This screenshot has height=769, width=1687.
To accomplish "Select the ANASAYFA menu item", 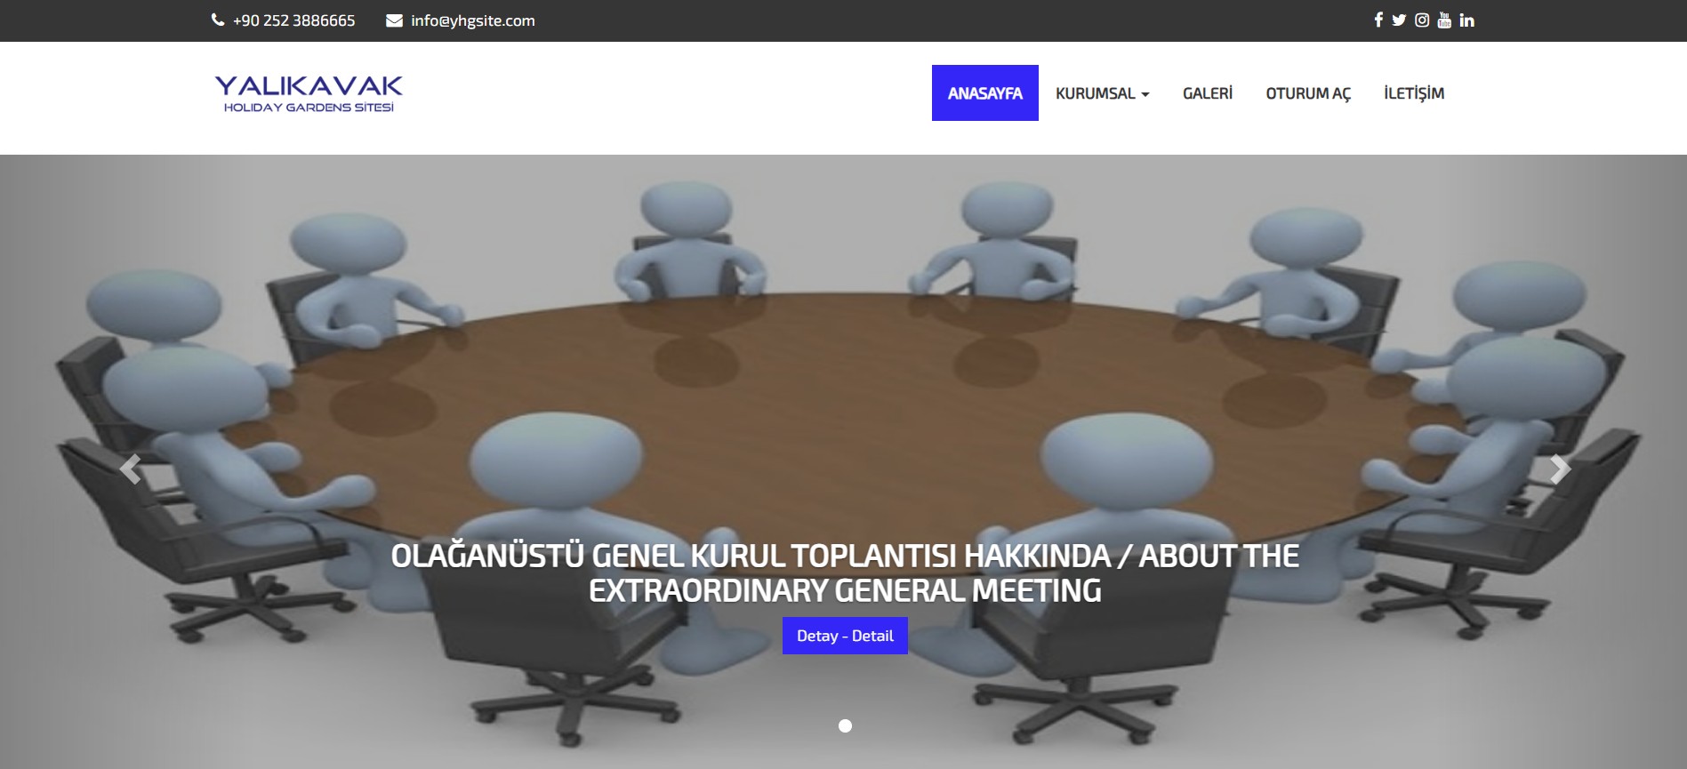I will pyautogui.click(x=984, y=93).
